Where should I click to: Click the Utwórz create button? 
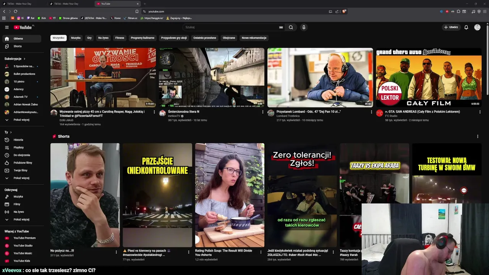[x=451, y=27]
